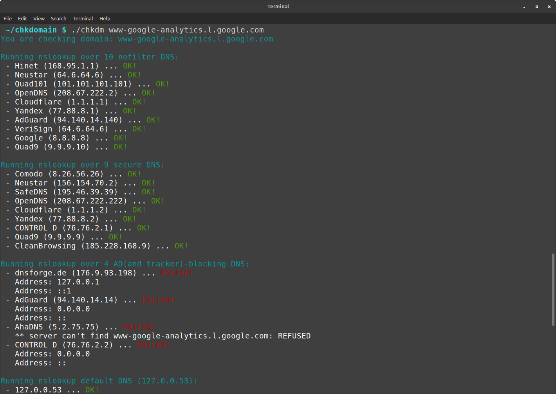Click the VeriSign (64.6.64.6) line
Screen dimensions: 556x394
(x=76, y=129)
